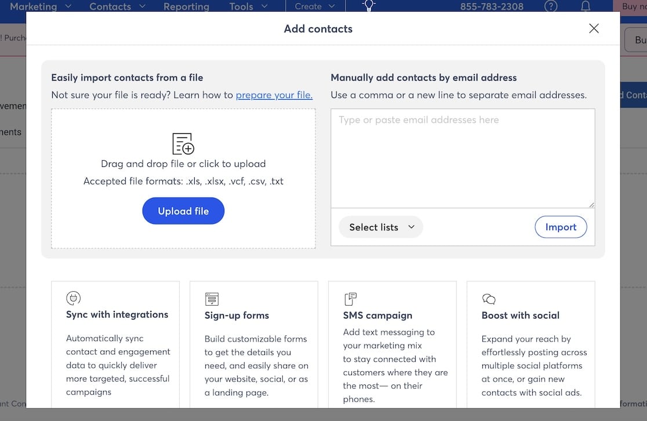This screenshot has height=421, width=647.
Task: Click the Sign-up forms icon
Action: coord(212,297)
